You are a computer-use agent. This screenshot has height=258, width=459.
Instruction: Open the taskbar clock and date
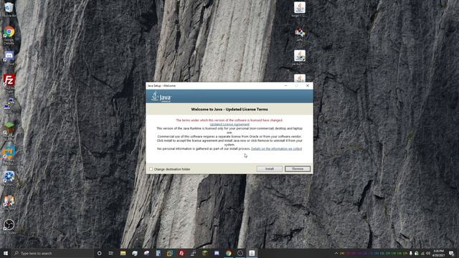coord(438,253)
